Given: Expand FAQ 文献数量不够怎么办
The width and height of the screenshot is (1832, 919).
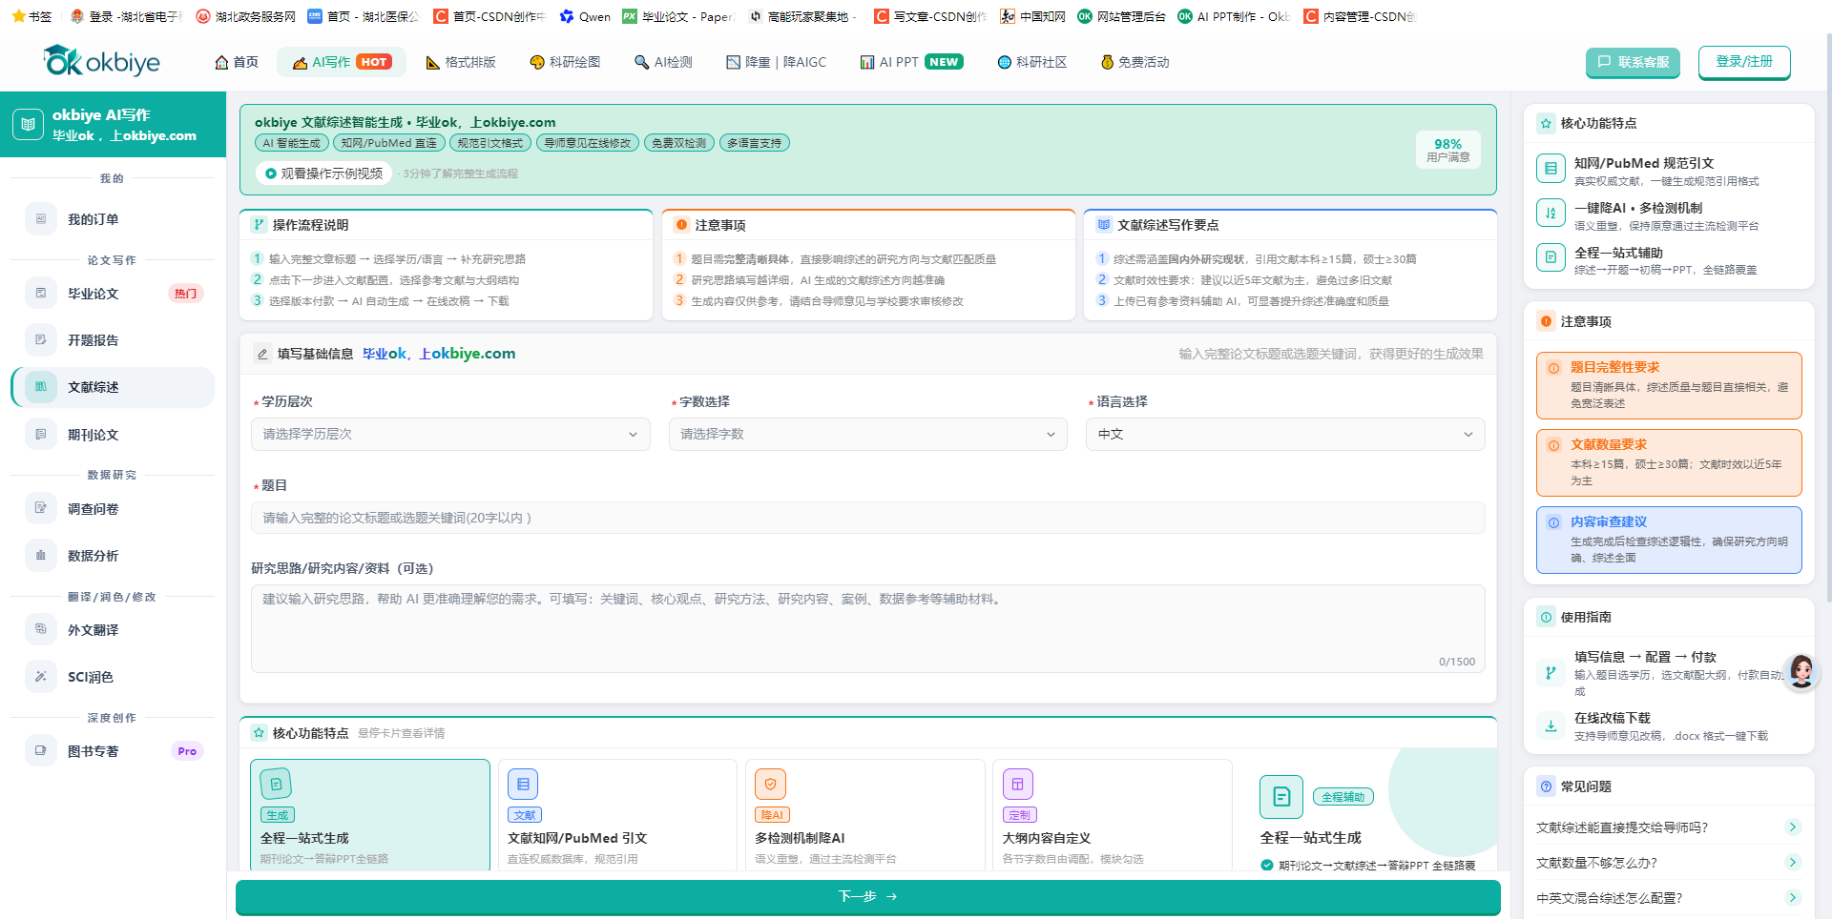Looking at the screenshot, I should (x=1668, y=863).
